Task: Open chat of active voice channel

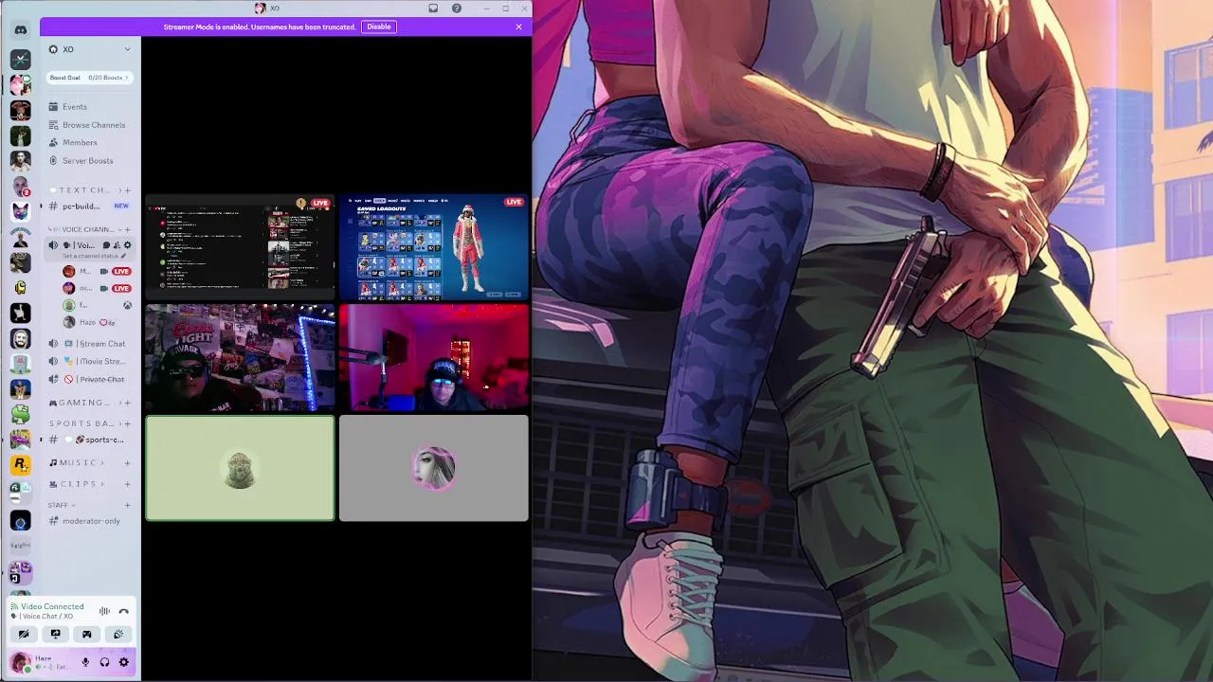Action: pos(106,245)
